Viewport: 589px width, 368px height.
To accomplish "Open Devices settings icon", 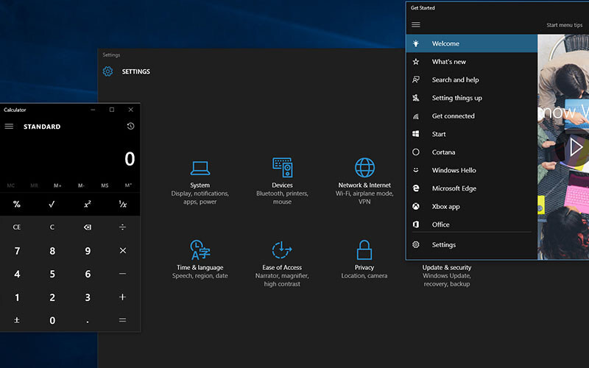I will (283, 168).
